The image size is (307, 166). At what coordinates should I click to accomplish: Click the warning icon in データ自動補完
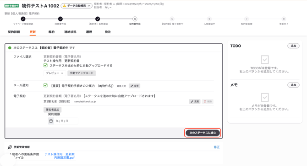(x=64, y=6)
